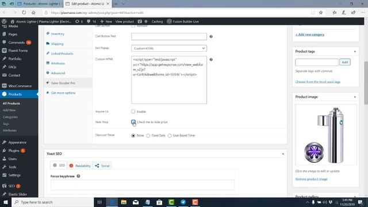Click the Cart Button Text input field
The image size is (368, 207).
coord(169,36)
